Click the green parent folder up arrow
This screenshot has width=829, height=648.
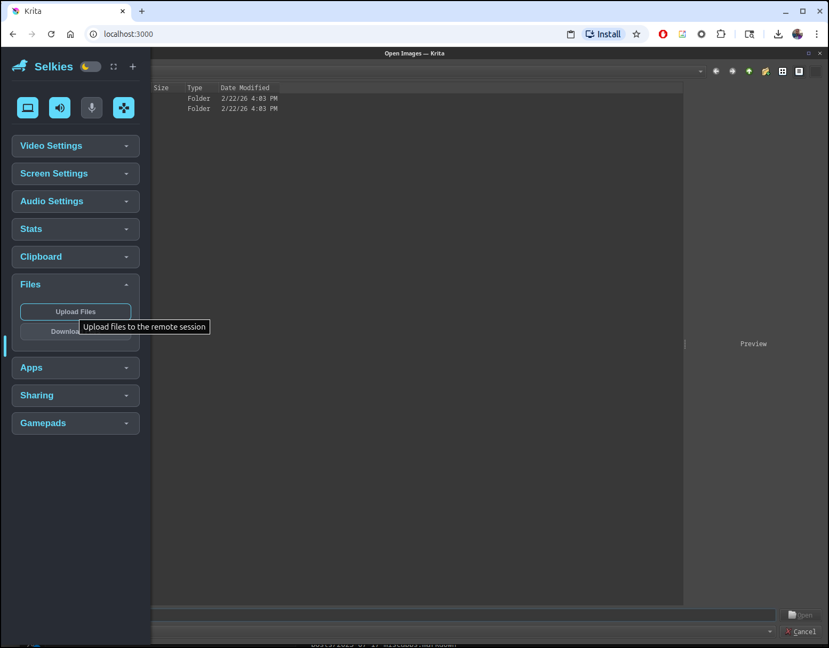[749, 71]
